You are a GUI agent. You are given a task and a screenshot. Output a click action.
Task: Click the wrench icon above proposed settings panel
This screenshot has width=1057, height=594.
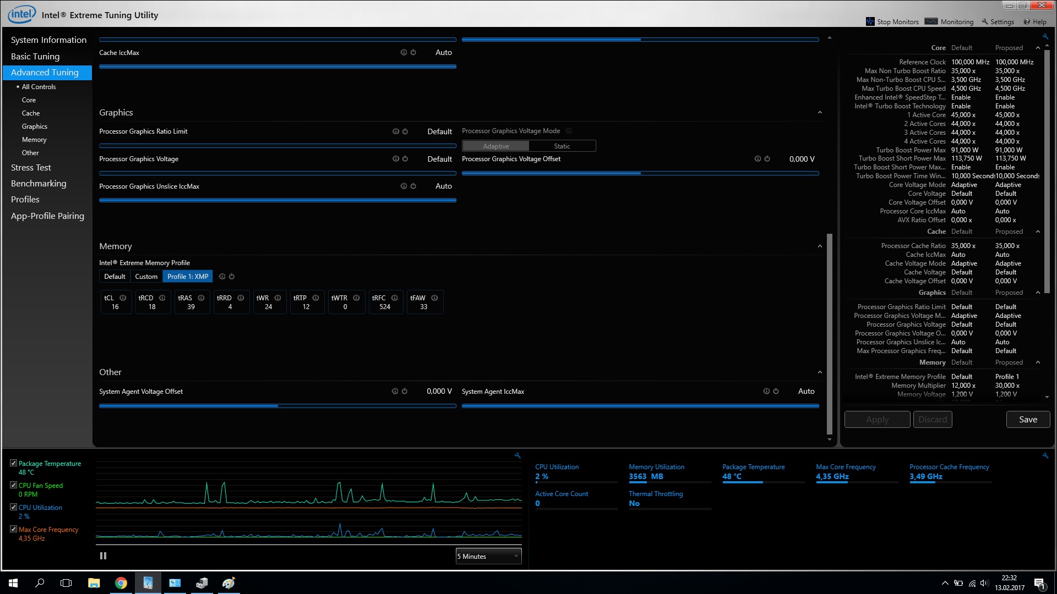[1045, 37]
